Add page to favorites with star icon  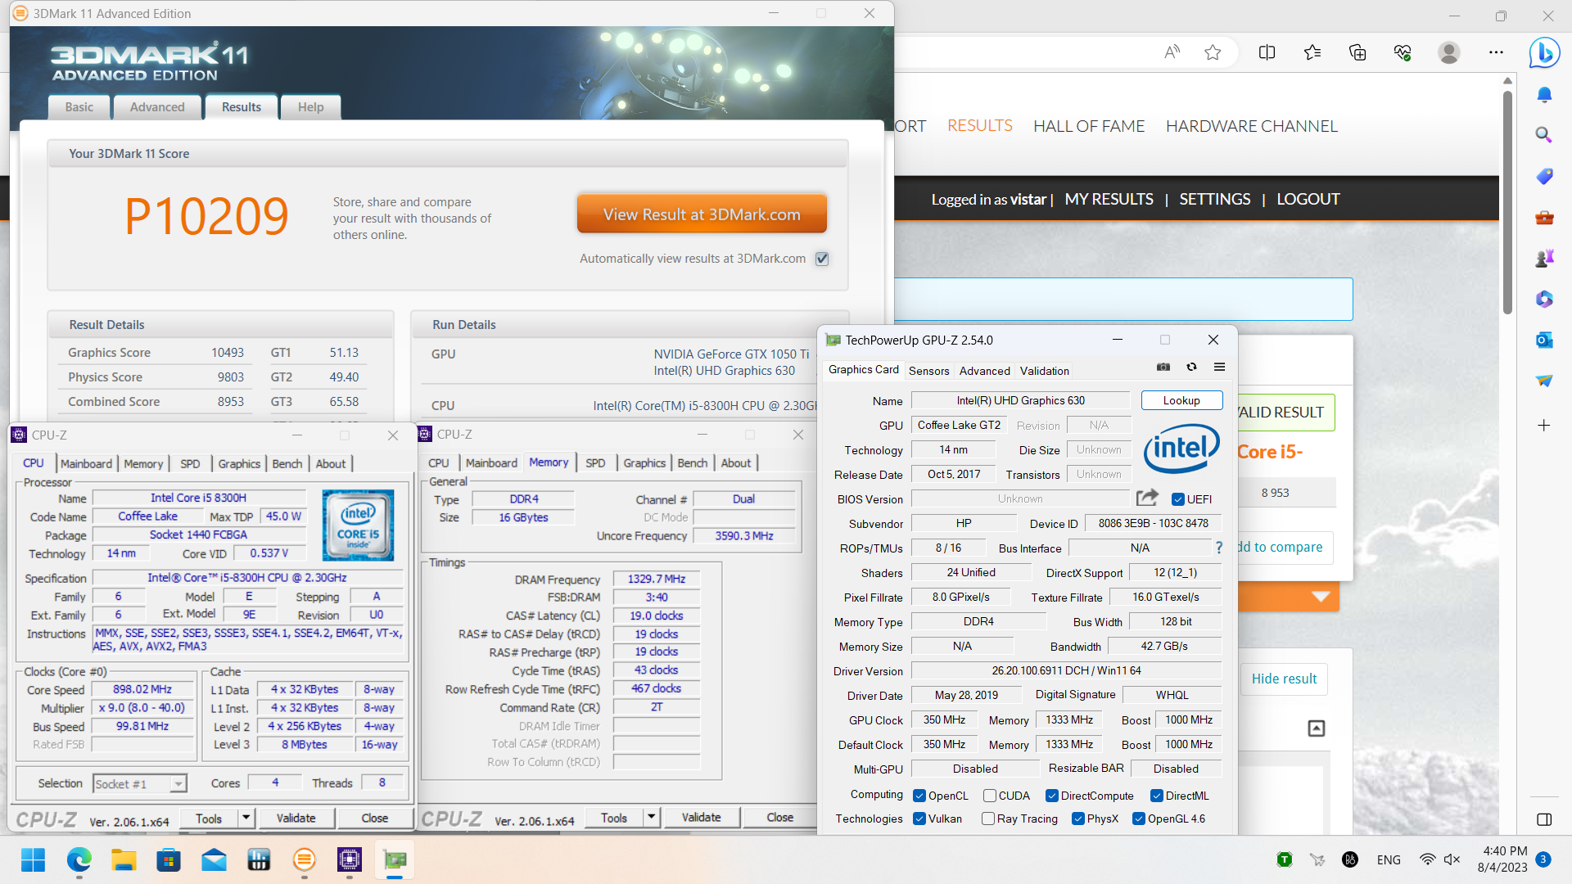click(x=1213, y=52)
